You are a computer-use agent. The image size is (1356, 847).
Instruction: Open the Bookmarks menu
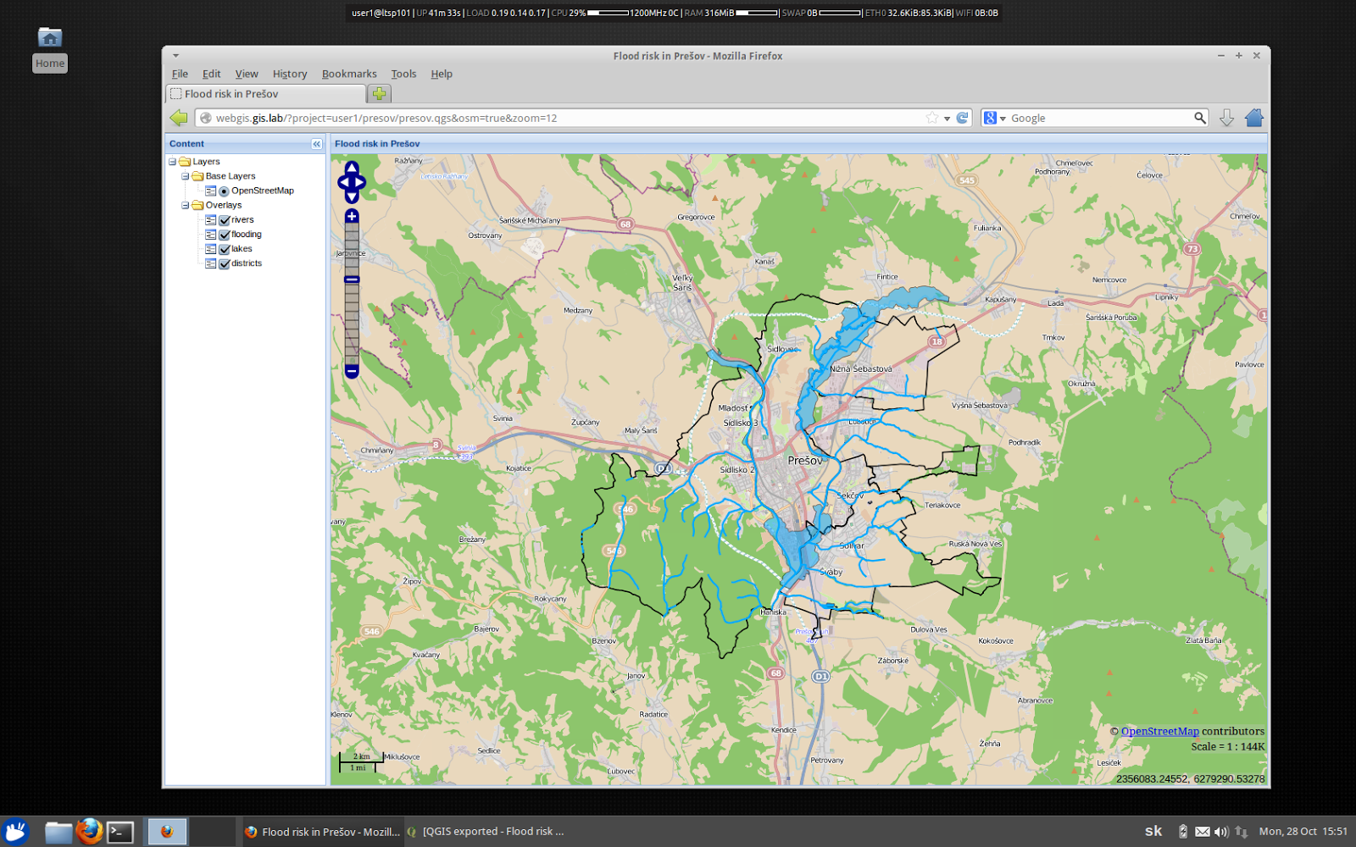pyautogui.click(x=349, y=74)
